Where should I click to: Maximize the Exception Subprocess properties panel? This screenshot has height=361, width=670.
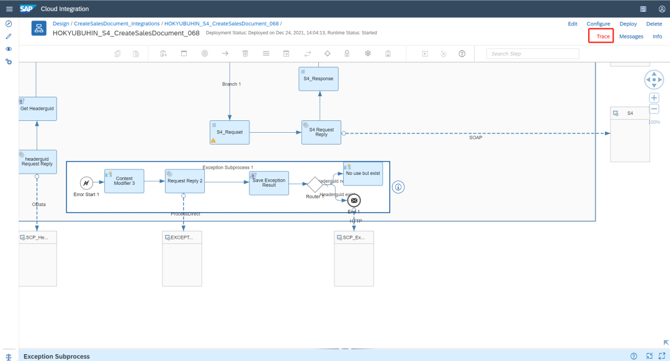(662, 356)
